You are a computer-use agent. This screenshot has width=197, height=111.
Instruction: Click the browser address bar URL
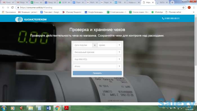tap(36, 8)
